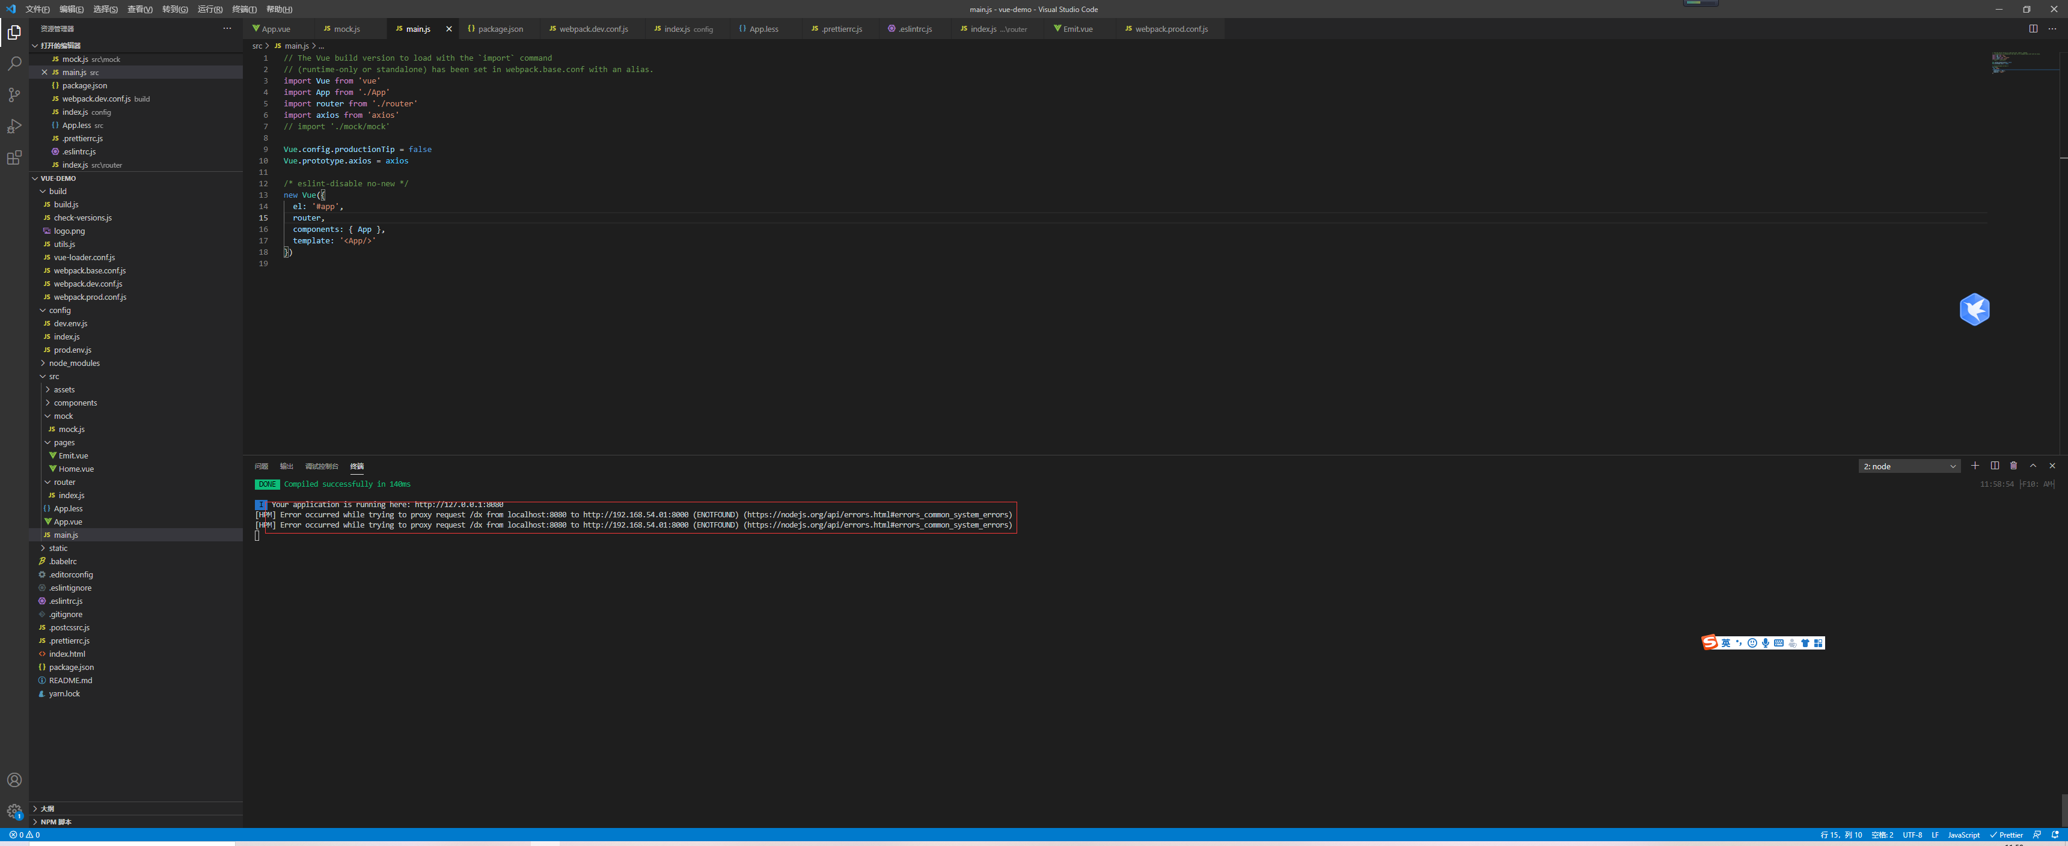Split the editor to the right
Screen dimensions: 2068x846
point(2033,29)
